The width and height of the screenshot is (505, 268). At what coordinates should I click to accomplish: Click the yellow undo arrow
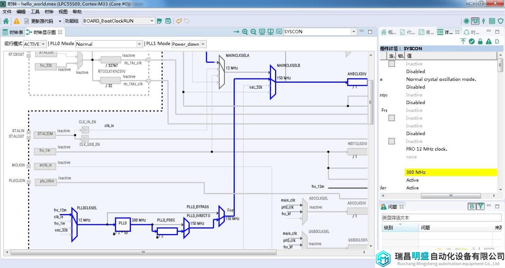tap(179, 21)
